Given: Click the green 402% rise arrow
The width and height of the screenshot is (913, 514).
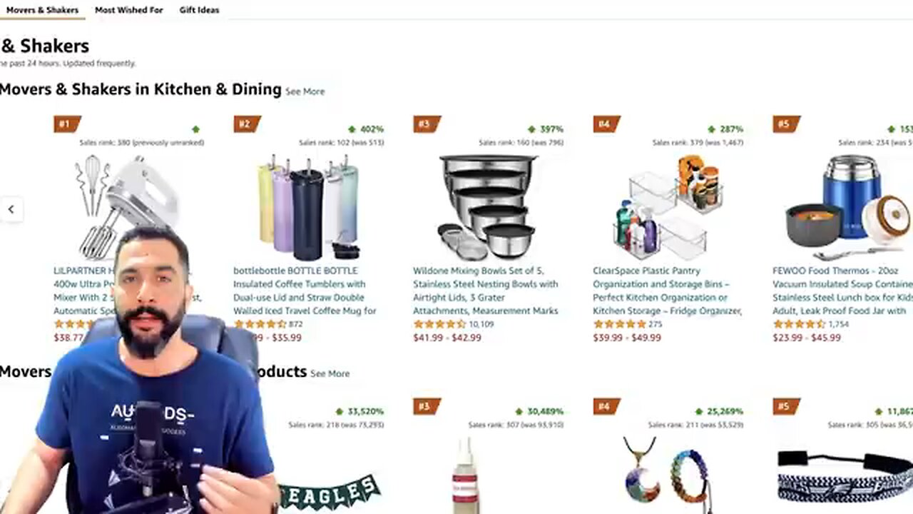Looking at the screenshot, I should pyautogui.click(x=352, y=129).
